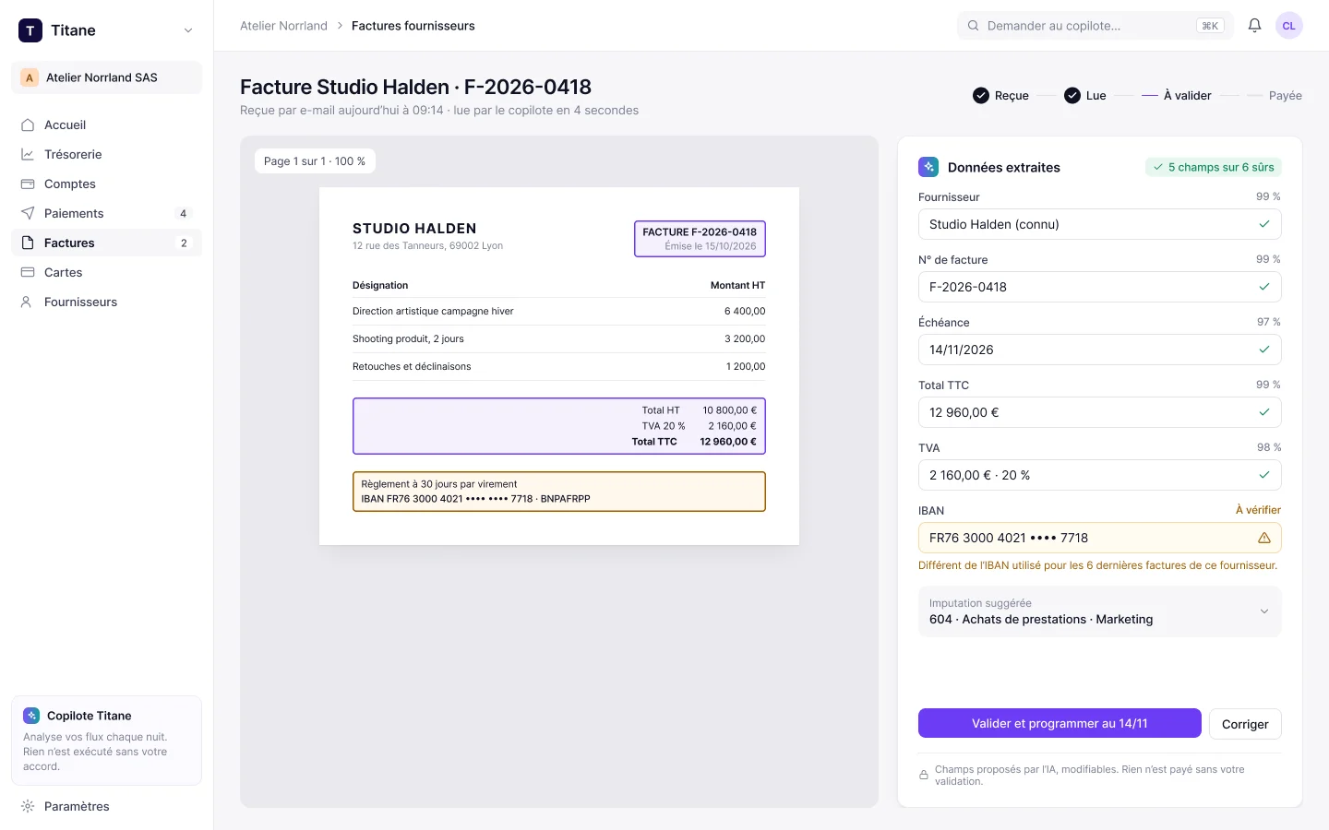1329x830 pixels.
Task: Click the lock icon in footer note
Action: (x=924, y=776)
